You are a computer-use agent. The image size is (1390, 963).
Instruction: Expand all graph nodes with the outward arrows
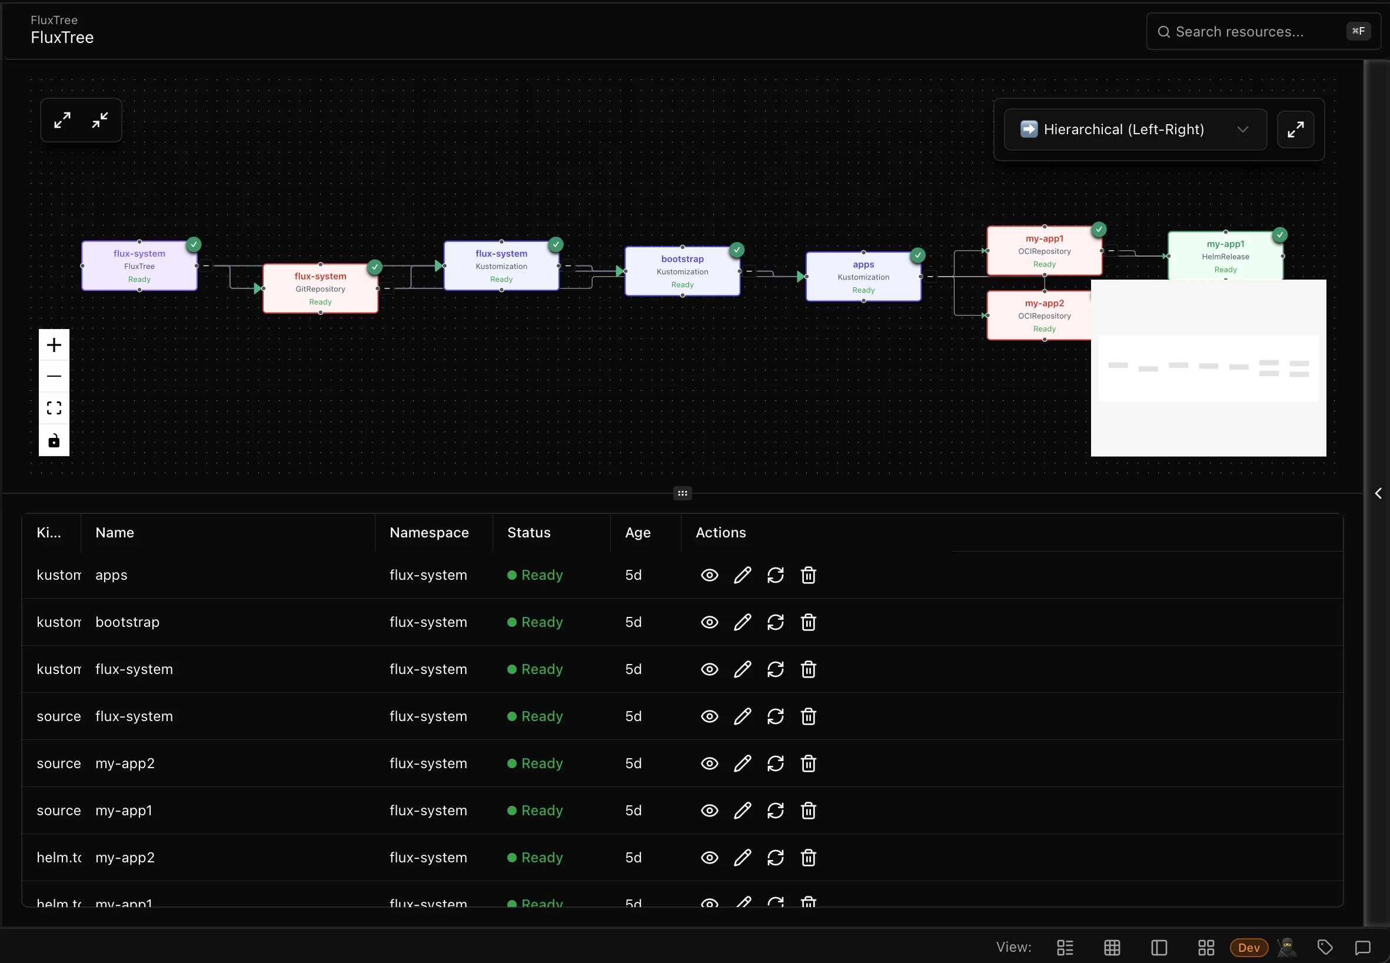(63, 119)
